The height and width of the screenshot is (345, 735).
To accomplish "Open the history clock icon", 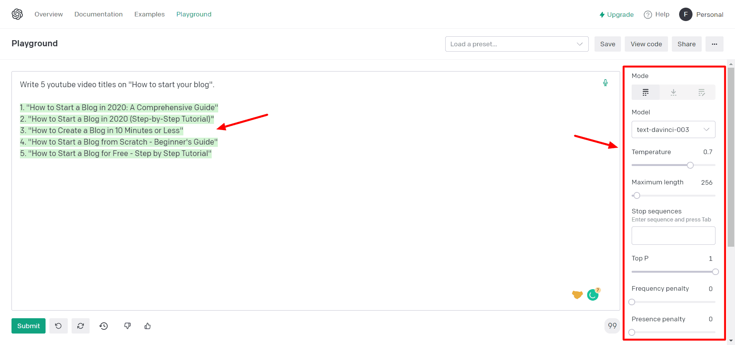I will [104, 326].
